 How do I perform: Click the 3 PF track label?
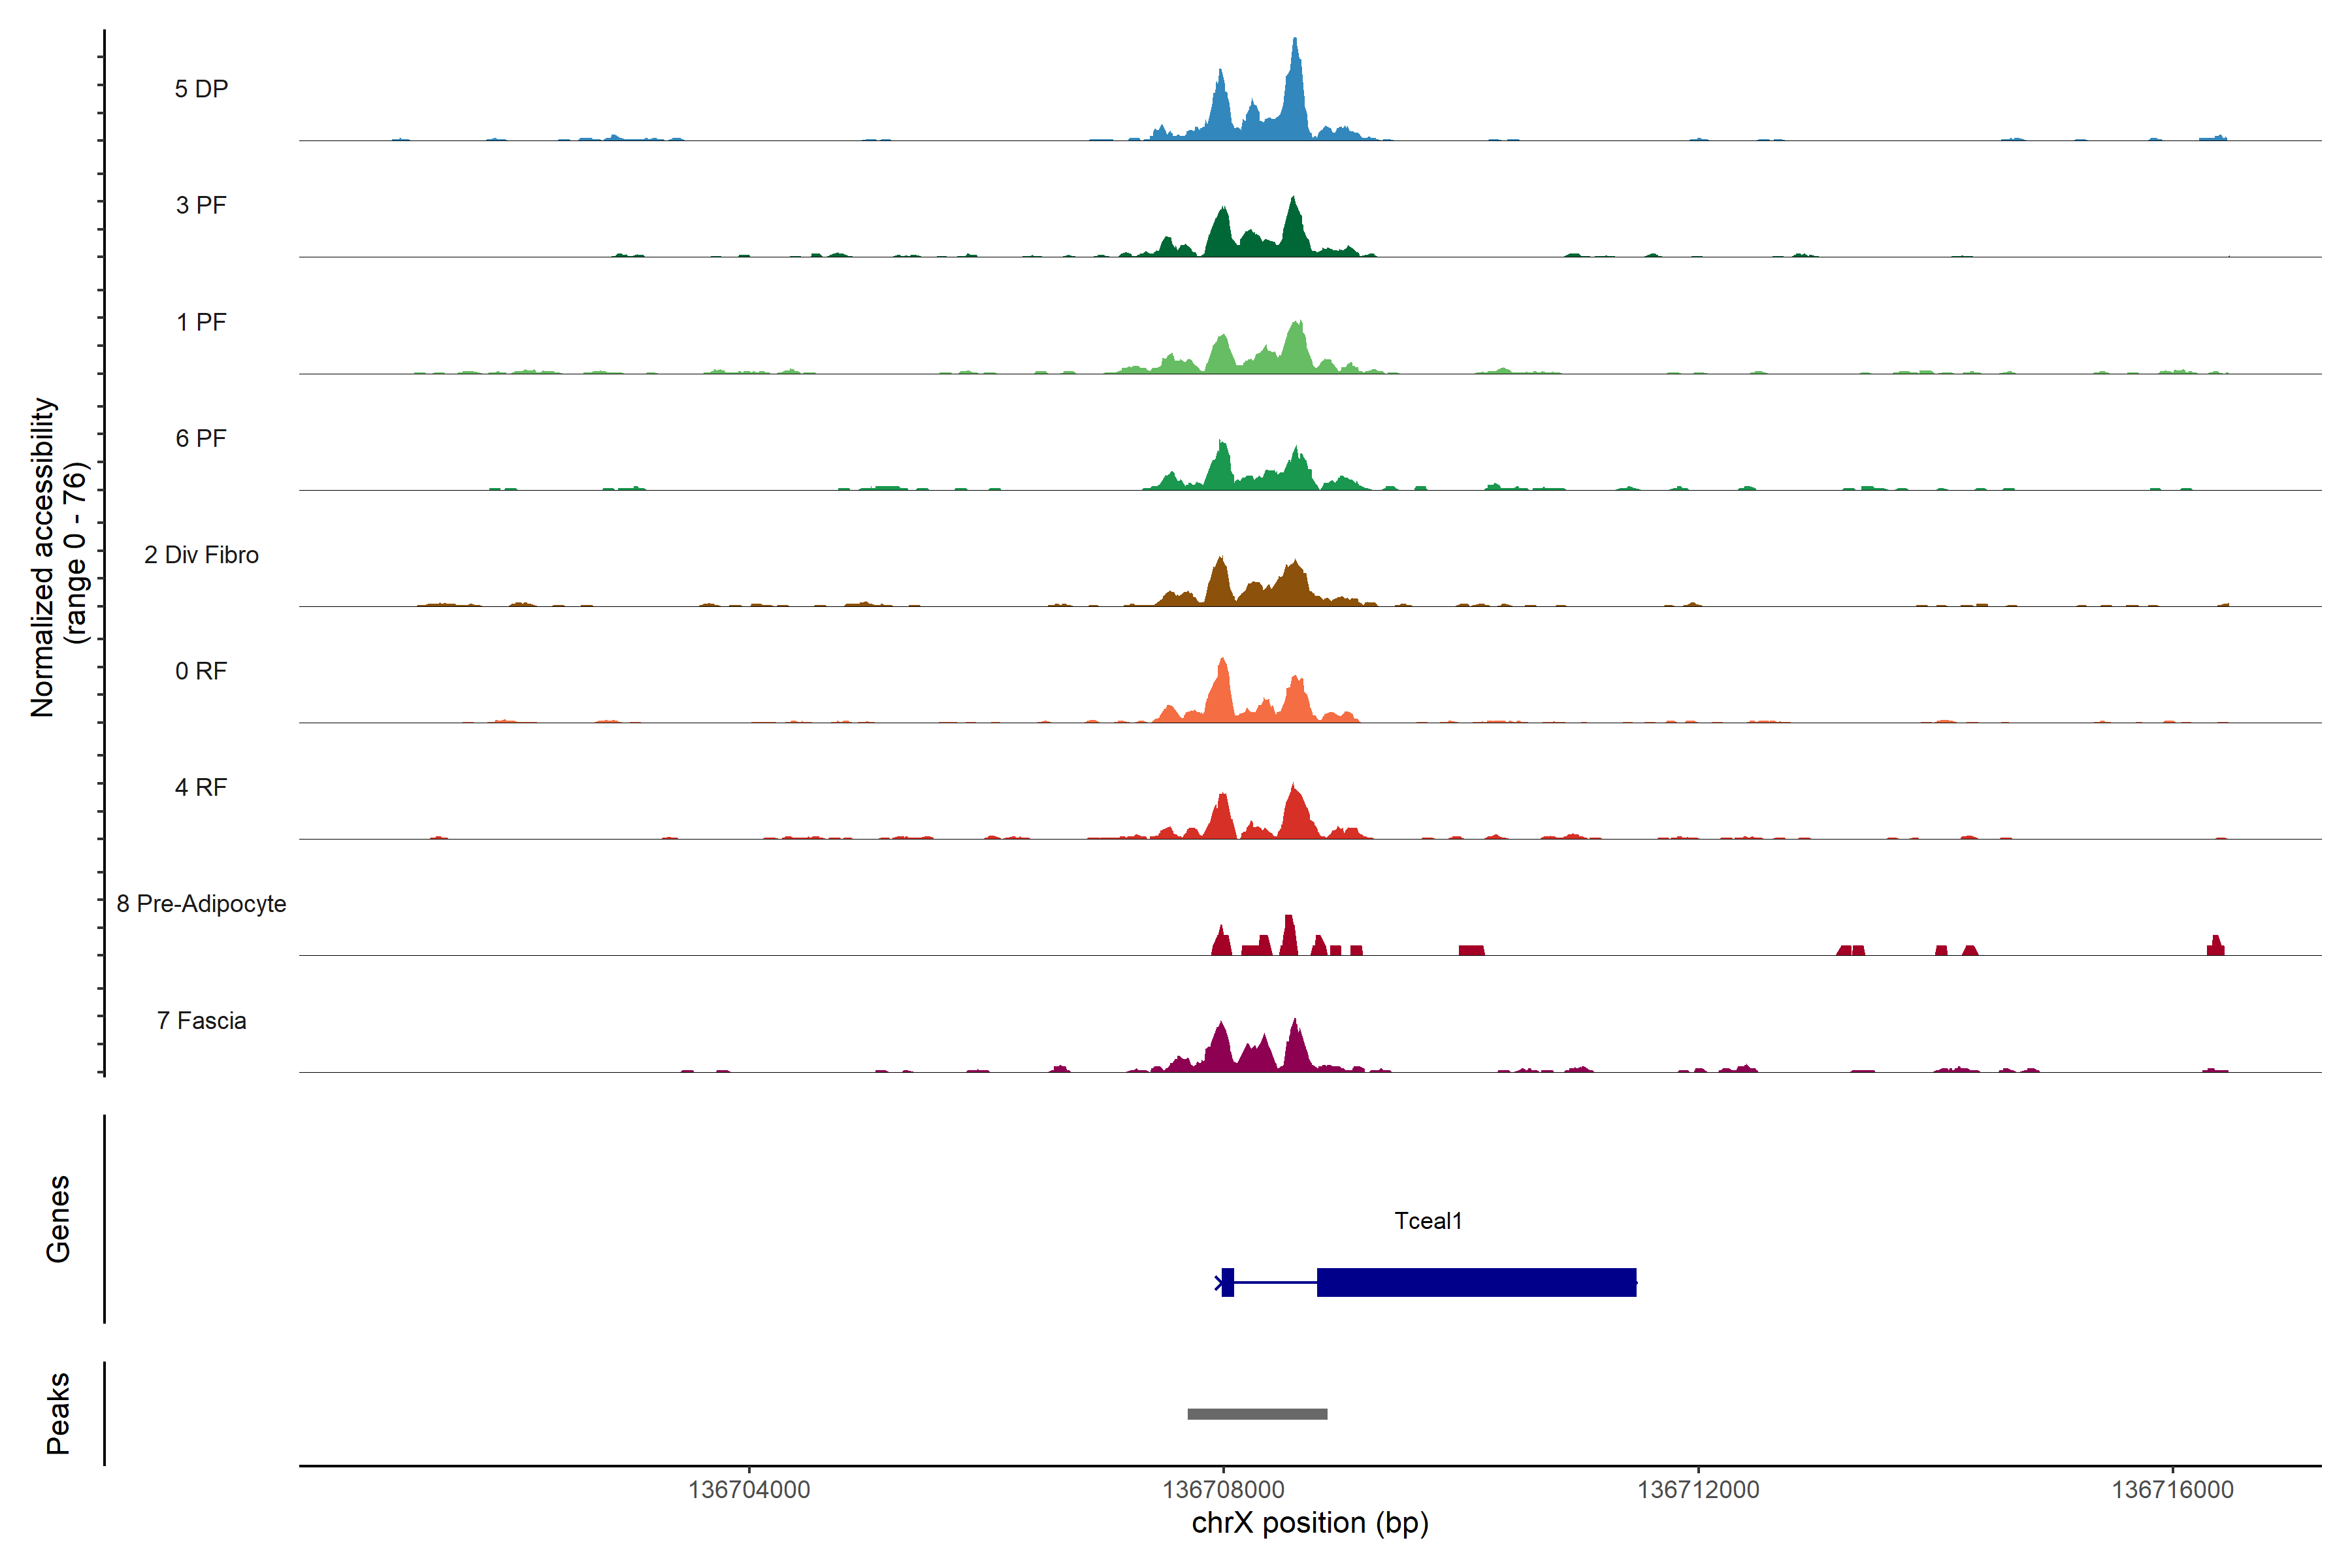click(x=201, y=205)
